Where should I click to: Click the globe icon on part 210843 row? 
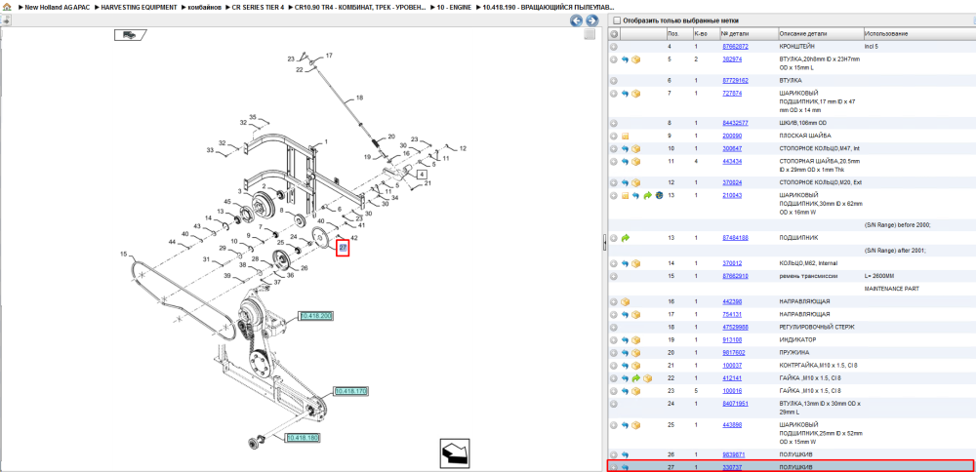pos(659,195)
